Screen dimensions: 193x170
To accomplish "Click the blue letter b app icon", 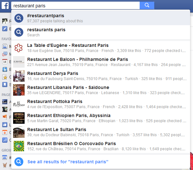I will tap(5, 70).
